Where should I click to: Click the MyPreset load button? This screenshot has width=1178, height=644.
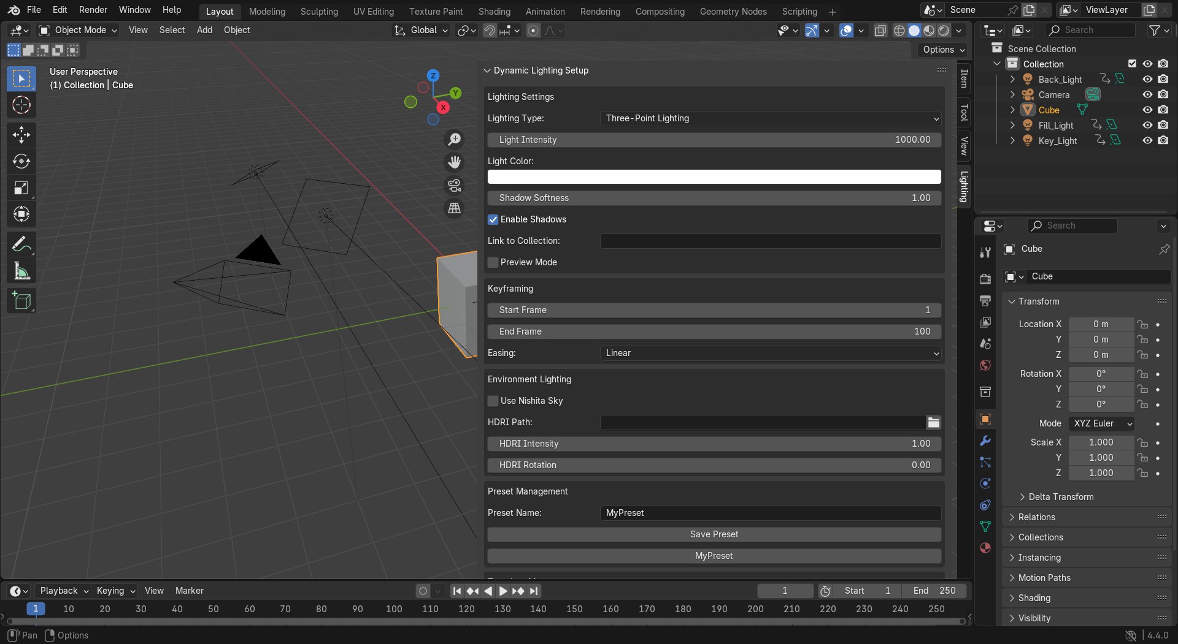point(714,556)
